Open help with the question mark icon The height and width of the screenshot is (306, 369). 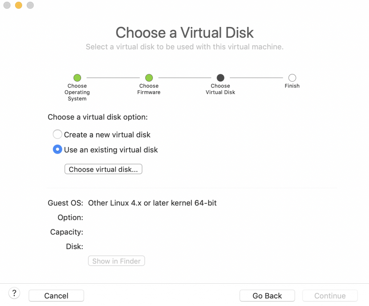(x=14, y=293)
